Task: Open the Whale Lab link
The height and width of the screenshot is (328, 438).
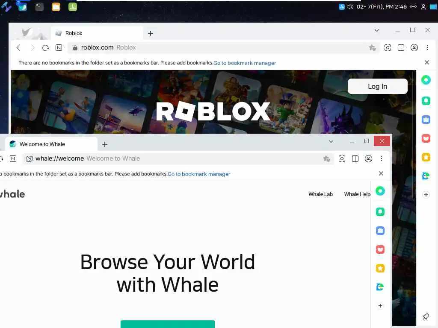Action: [x=321, y=194]
